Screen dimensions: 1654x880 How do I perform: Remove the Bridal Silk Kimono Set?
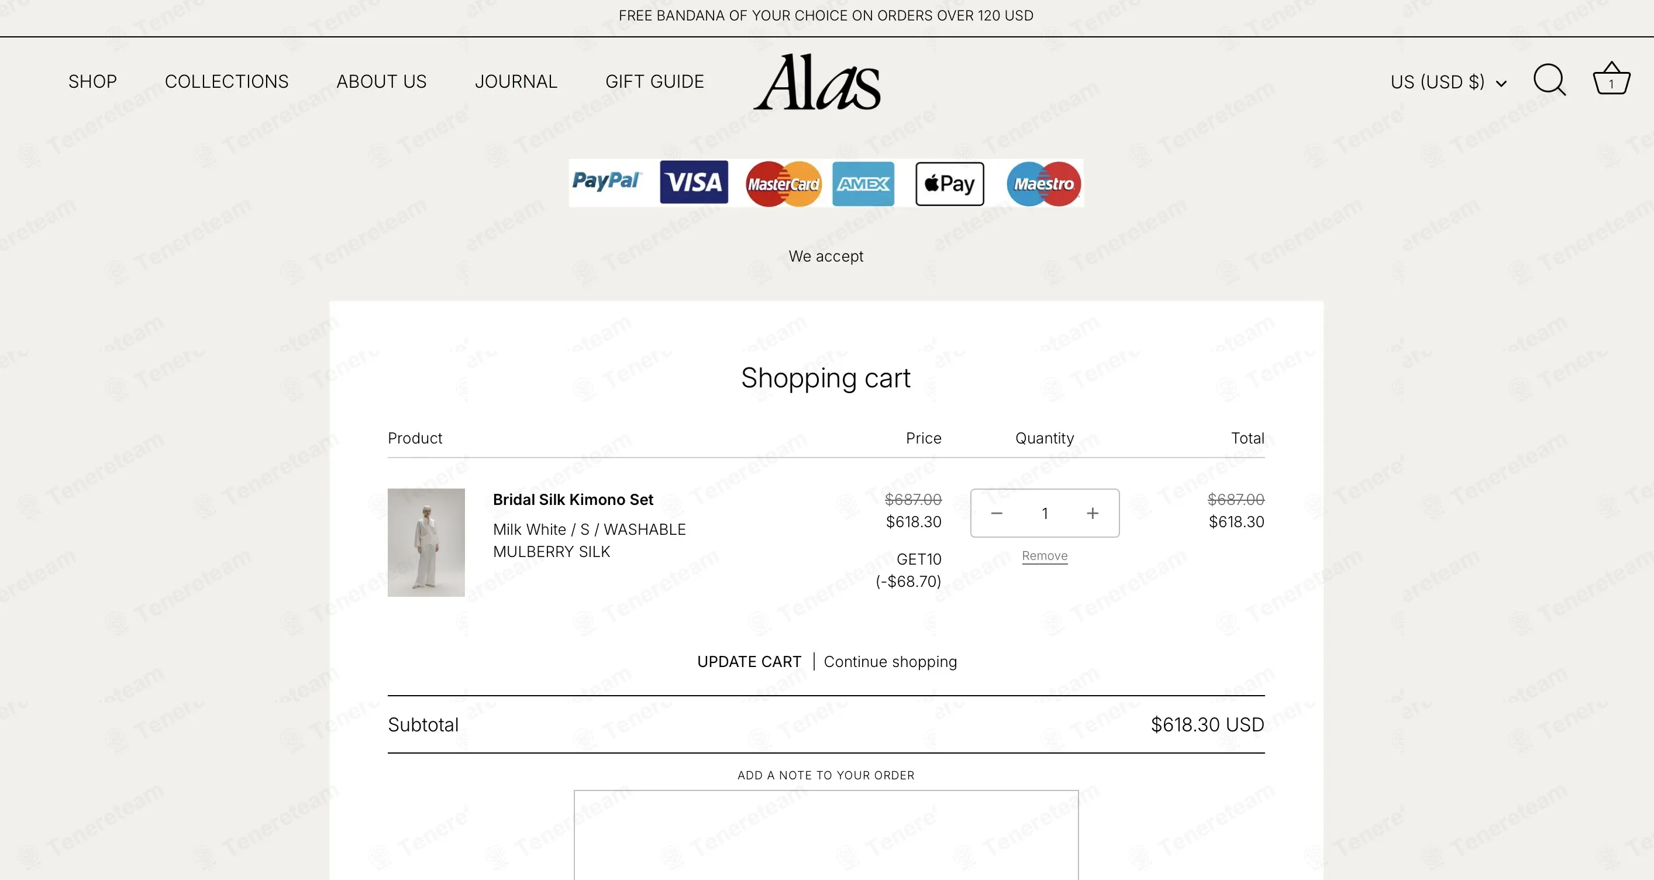click(x=1045, y=556)
